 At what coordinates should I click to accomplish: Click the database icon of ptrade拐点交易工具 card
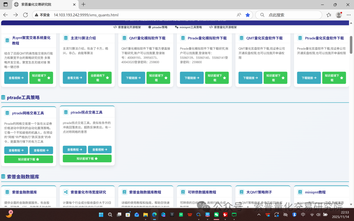(66, 112)
